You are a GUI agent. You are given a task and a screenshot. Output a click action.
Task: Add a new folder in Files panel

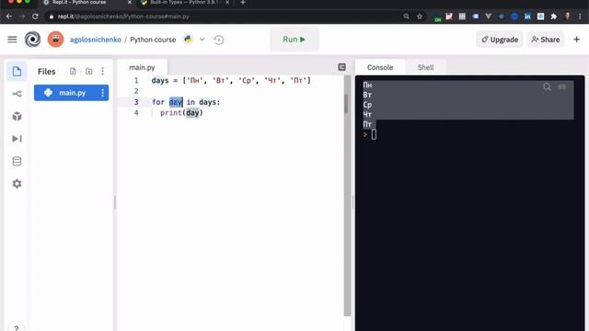coord(88,72)
